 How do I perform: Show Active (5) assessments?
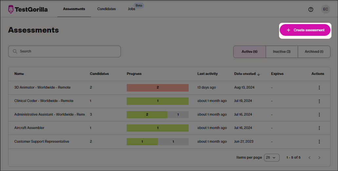[x=249, y=52]
